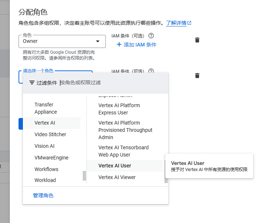Click the 过滤条件 filter icon
Image resolution: width=271 pixels, height=223 pixels.
point(32,83)
